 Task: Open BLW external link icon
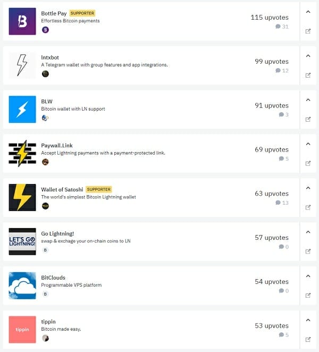coord(308,119)
